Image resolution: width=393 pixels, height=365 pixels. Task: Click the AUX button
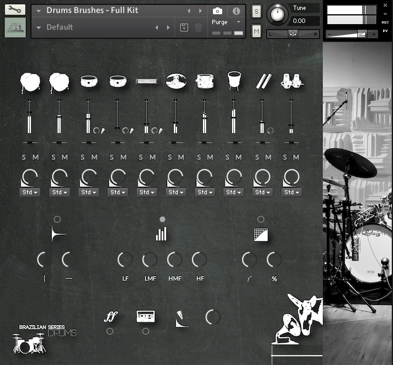[385, 22]
